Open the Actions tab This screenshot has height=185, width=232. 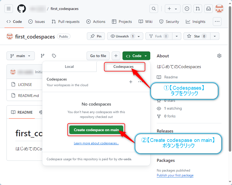(96, 22)
